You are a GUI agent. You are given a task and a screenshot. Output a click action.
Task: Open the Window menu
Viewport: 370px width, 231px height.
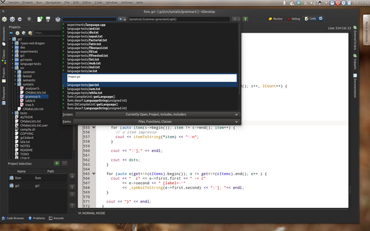[112, 3]
